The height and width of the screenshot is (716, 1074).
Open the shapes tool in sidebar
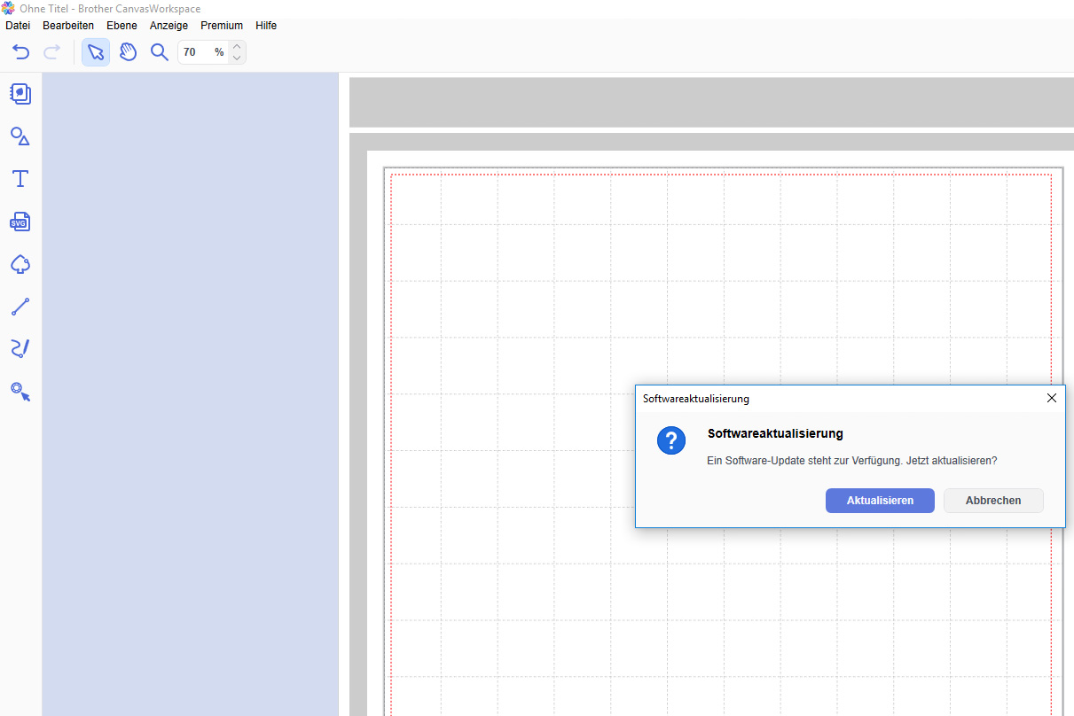(20, 136)
